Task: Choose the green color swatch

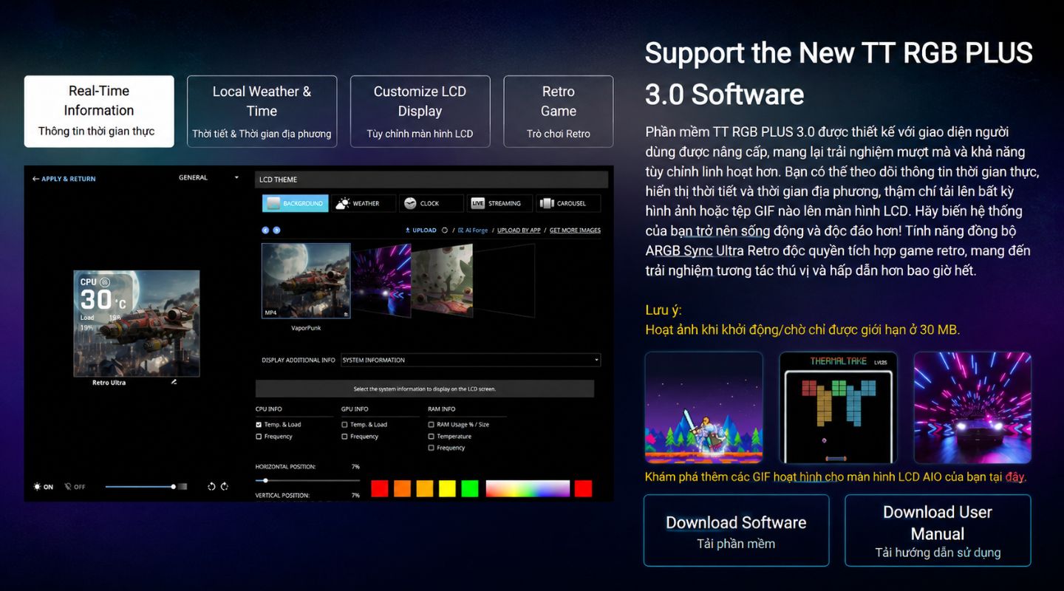Action: [x=470, y=488]
